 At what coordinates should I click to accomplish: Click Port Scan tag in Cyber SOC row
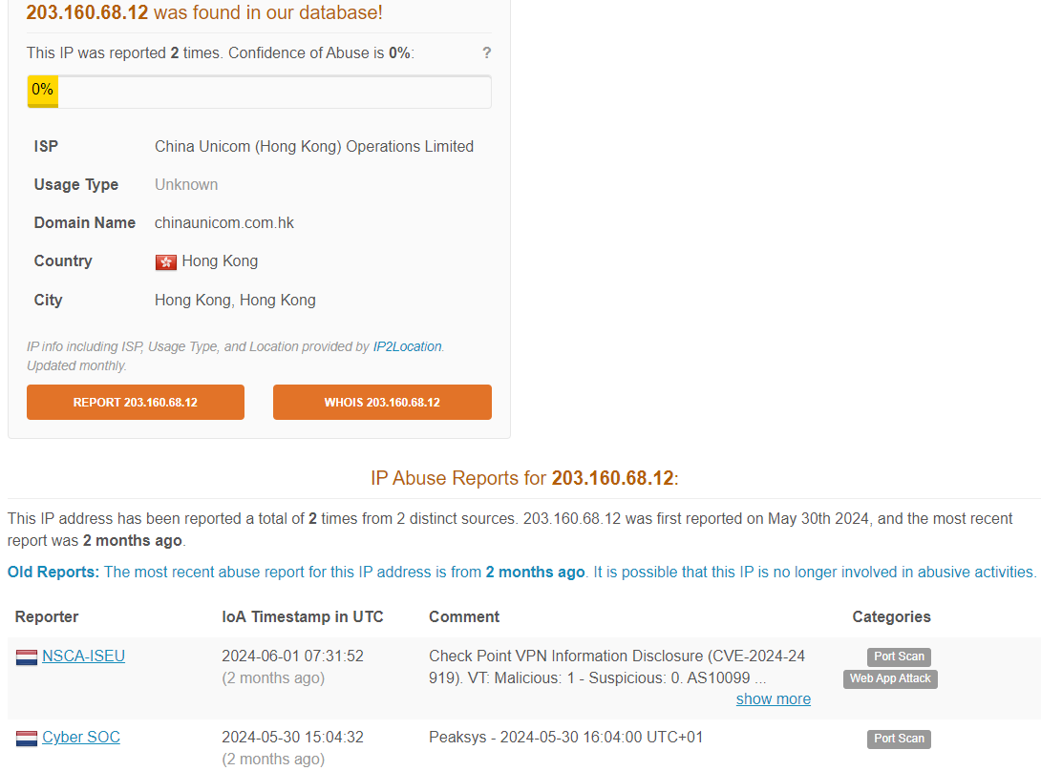pyautogui.click(x=899, y=739)
